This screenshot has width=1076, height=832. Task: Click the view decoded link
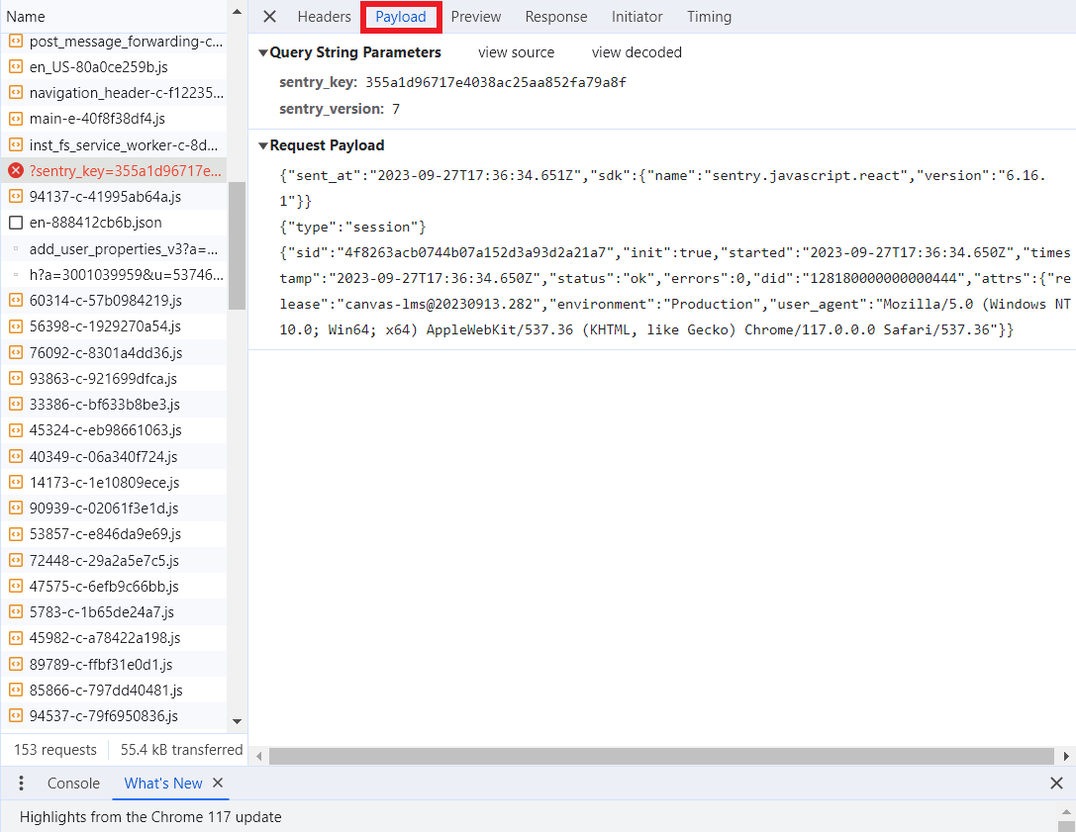(x=636, y=51)
